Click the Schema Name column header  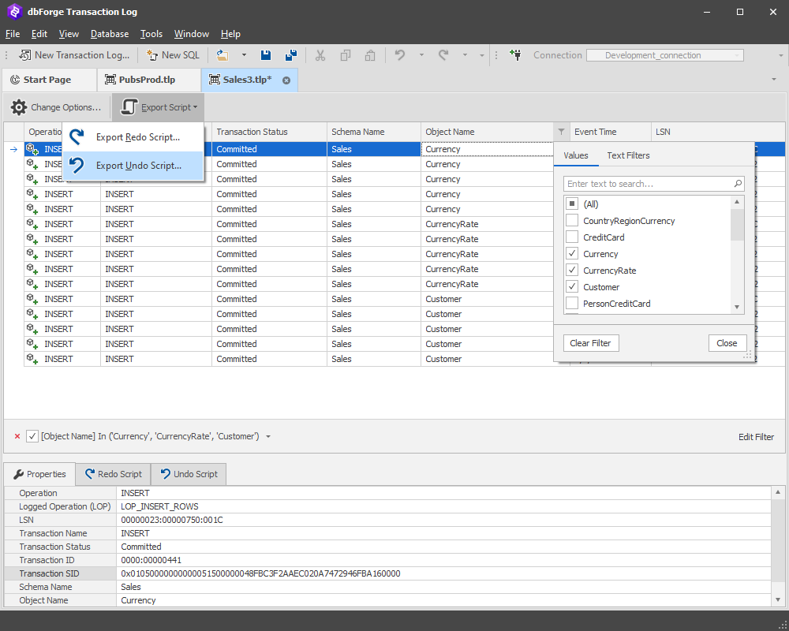pos(374,132)
